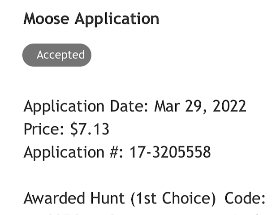Screen dimensions: 276x215
Task: Select the 7.13 price amount
Action: (94, 129)
